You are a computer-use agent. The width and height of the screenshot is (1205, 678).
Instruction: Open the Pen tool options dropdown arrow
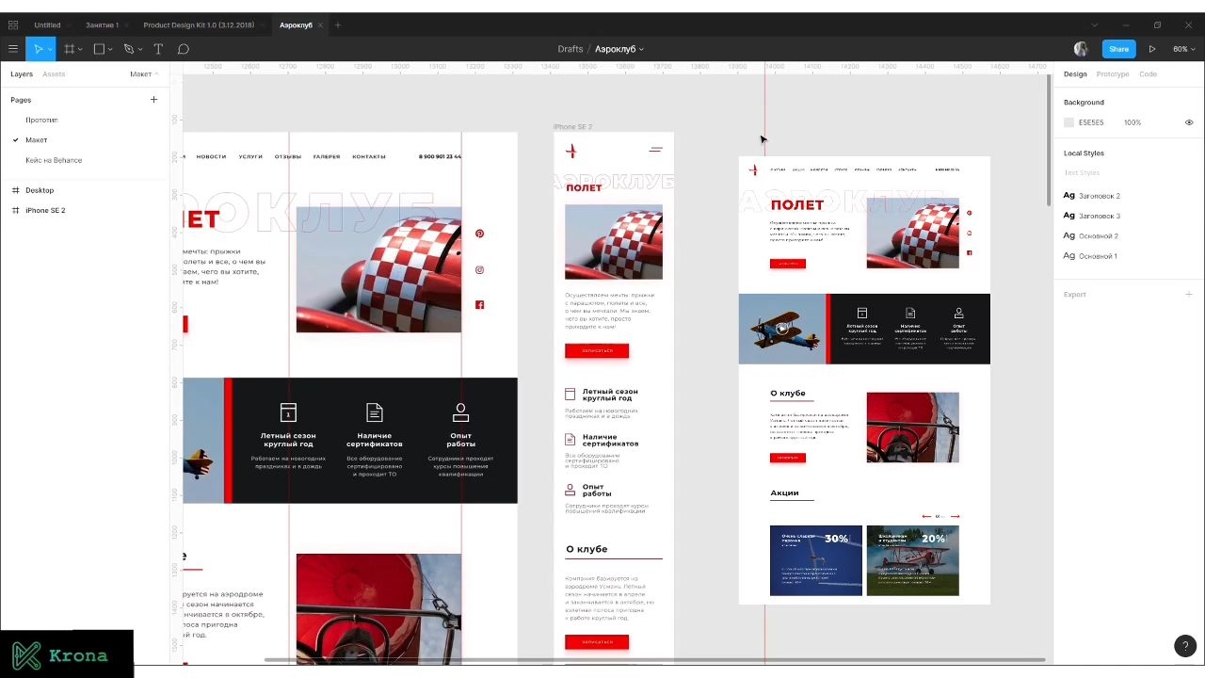[x=140, y=49]
